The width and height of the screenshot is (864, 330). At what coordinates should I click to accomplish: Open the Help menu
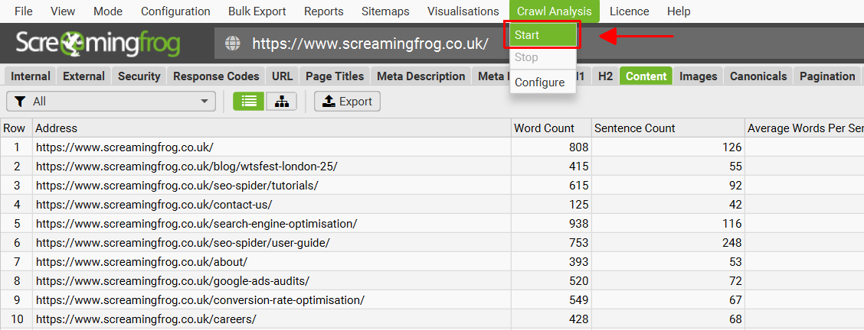point(679,11)
